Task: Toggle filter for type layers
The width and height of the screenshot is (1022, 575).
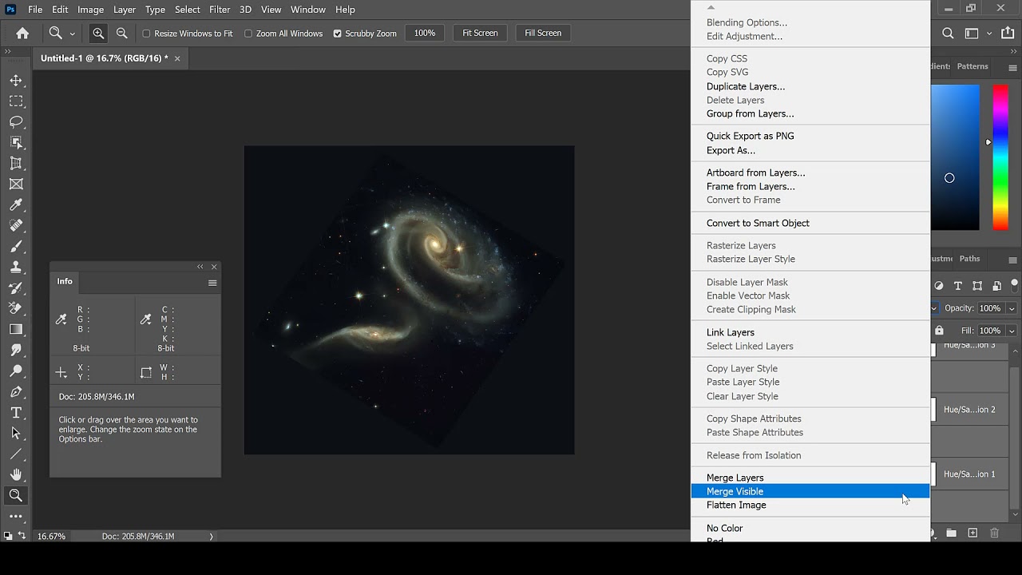Action: click(x=958, y=285)
